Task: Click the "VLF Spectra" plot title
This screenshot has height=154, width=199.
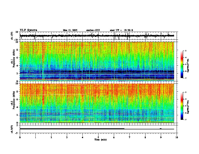Action: click(28, 30)
